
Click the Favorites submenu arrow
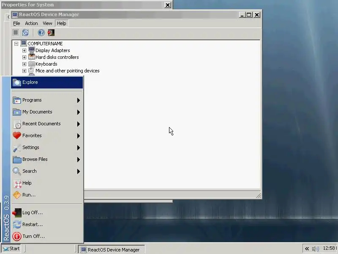[x=79, y=136]
